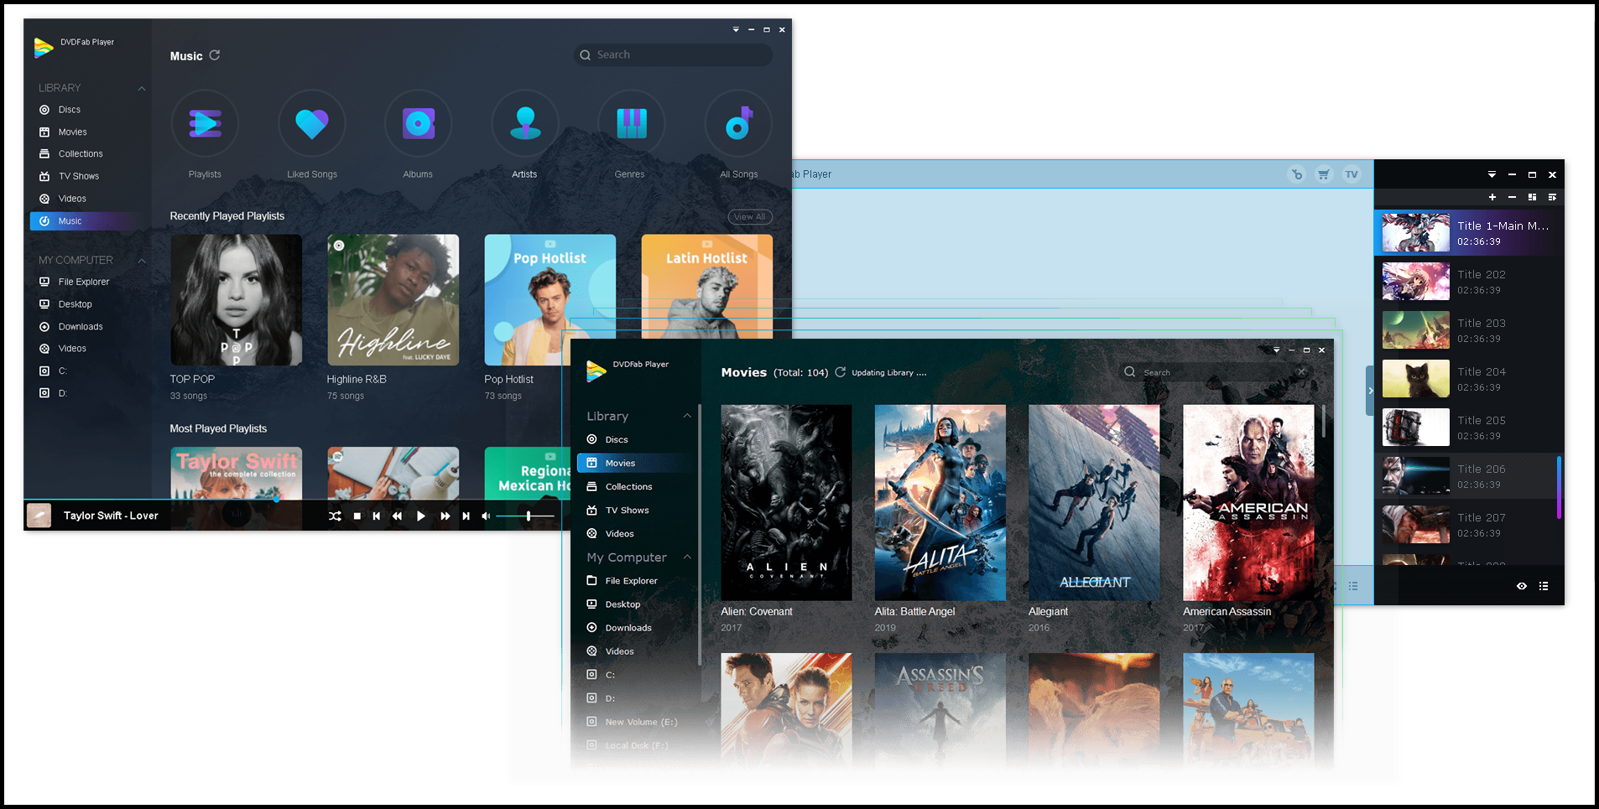Viewport: 1599px width, 809px height.
Task: Collapse the playlist panel with side arrow
Action: 1370,391
